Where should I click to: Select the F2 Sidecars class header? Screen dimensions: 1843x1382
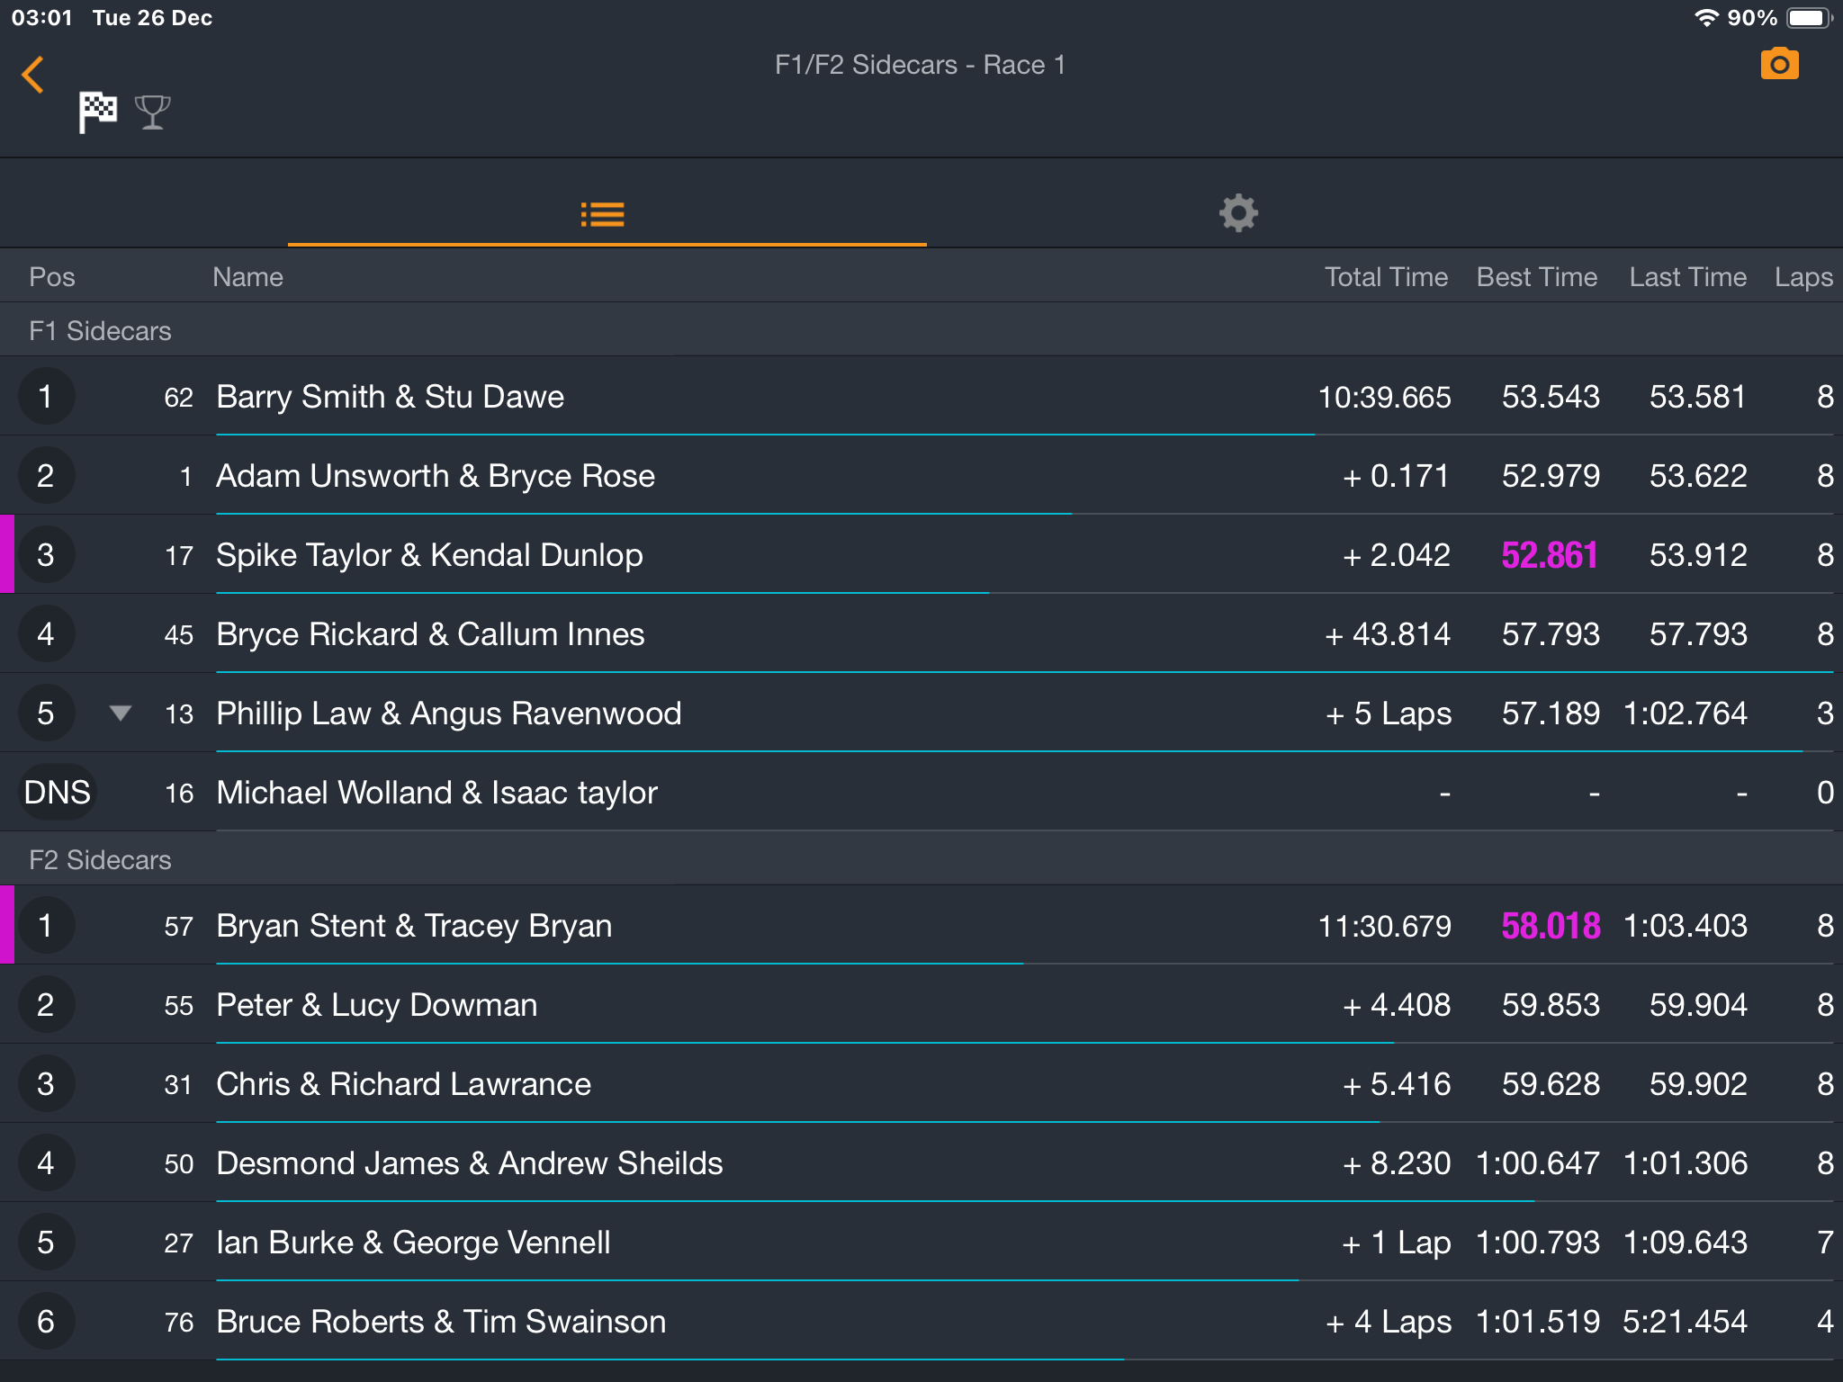[x=921, y=859]
